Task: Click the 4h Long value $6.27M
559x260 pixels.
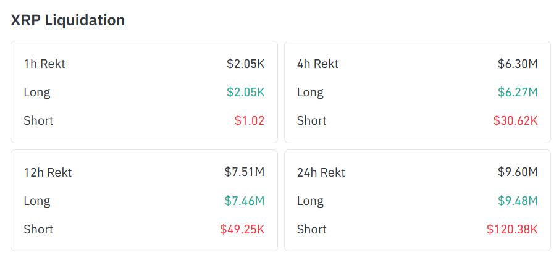Action: [x=518, y=93]
